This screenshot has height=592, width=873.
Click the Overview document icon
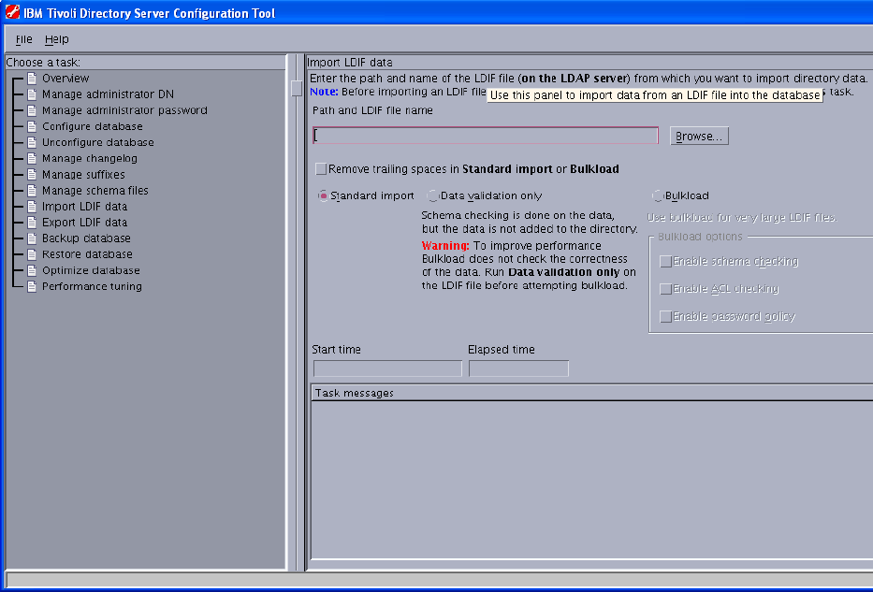pyautogui.click(x=33, y=79)
